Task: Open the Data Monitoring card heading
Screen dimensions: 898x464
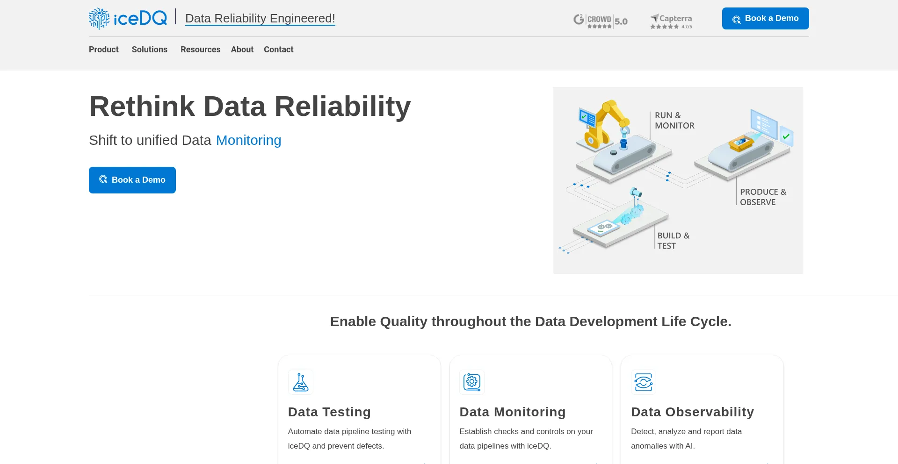Action: [513, 412]
